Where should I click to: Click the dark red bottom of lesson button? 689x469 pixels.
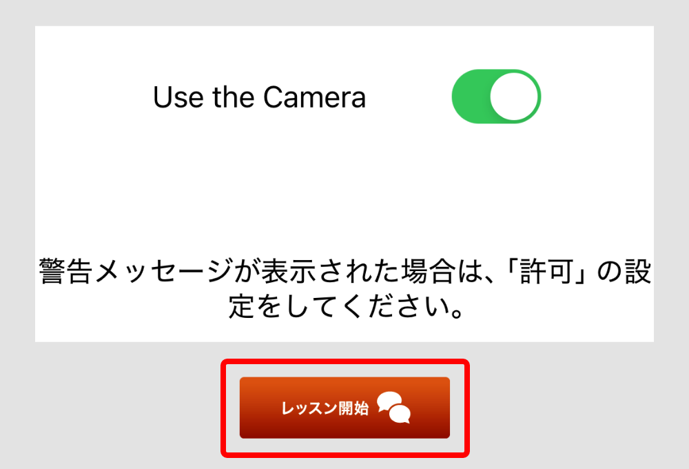(344, 433)
